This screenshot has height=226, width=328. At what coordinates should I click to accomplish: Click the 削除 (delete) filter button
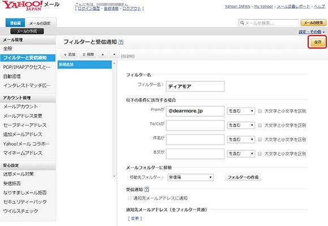coord(88,55)
